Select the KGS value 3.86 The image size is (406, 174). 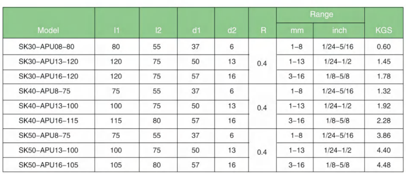click(383, 135)
